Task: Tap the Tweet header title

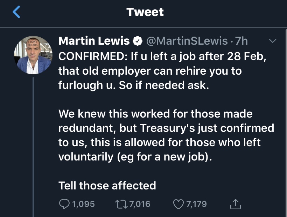Action: [145, 12]
